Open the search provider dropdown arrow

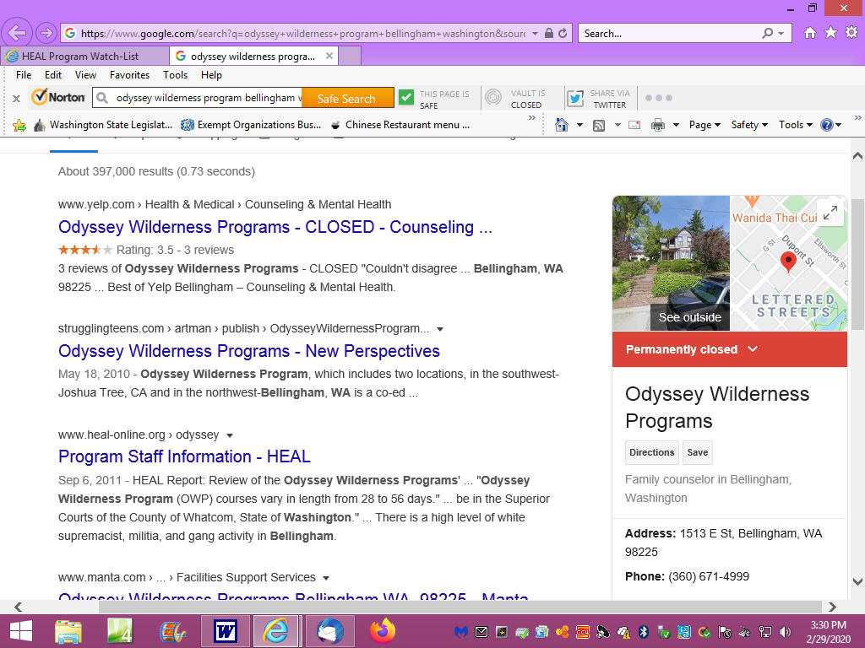[781, 34]
